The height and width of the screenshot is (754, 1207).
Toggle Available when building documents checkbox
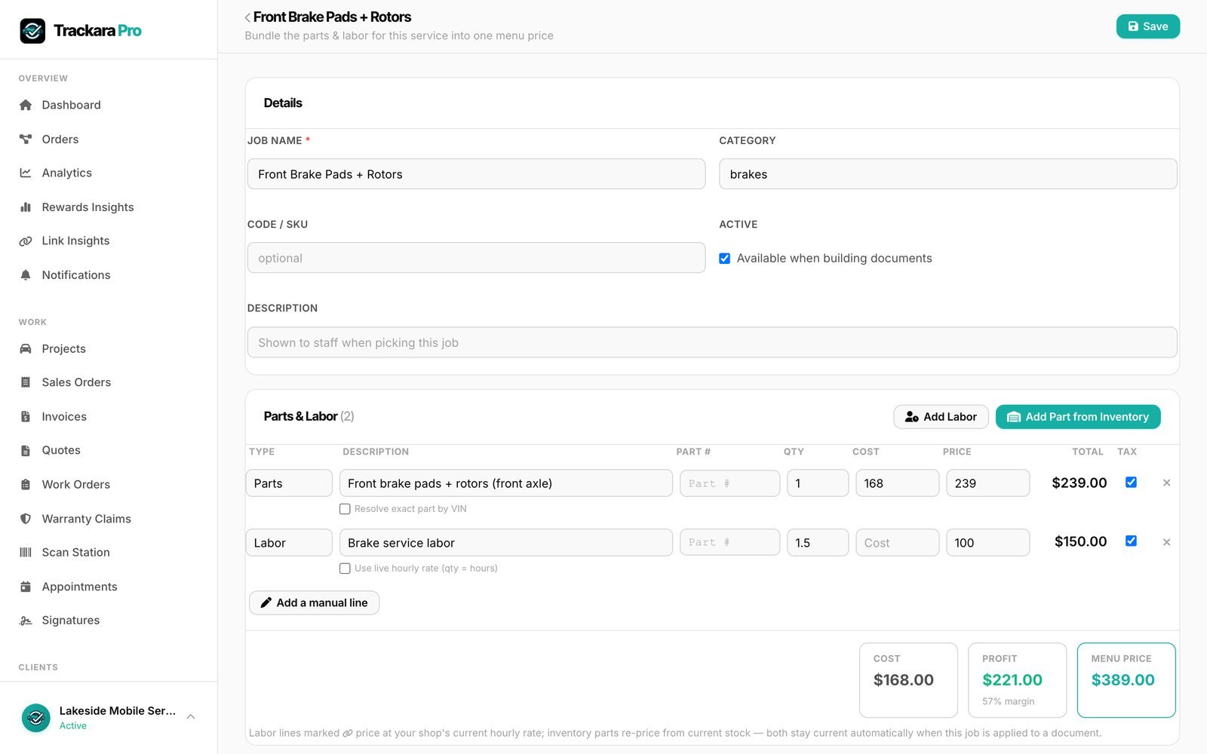(x=724, y=258)
